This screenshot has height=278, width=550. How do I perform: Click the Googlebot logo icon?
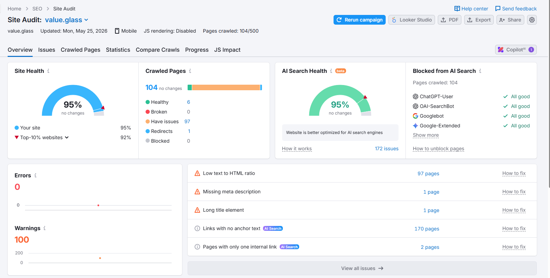[416, 116]
